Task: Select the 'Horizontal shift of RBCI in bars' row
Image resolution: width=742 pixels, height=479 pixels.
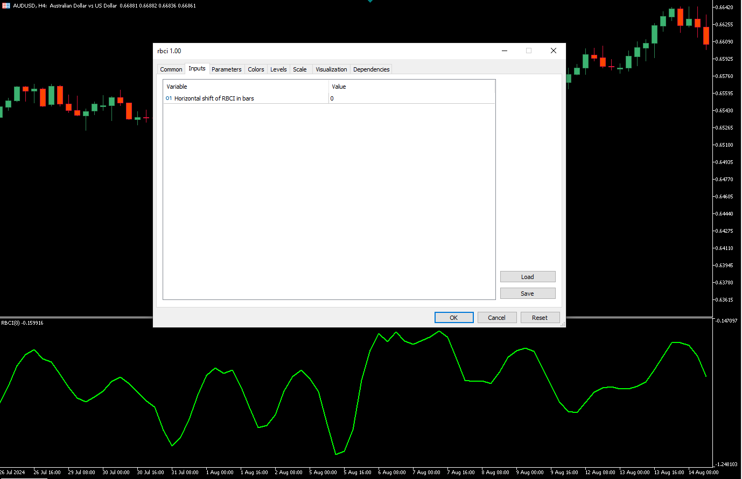Action: coord(329,98)
